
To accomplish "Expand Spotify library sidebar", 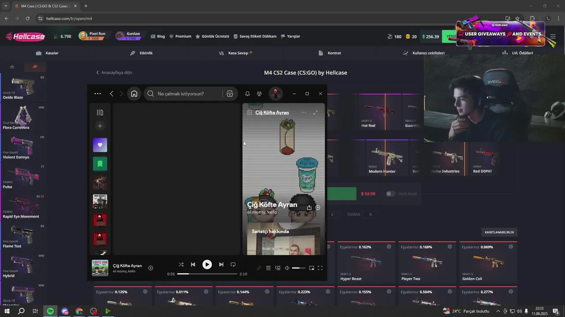I will pos(100,113).
